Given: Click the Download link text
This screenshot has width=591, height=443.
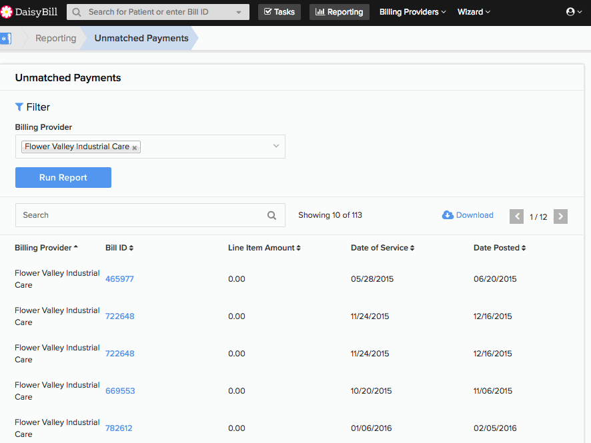Looking at the screenshot, I should (x=474, y=215).
